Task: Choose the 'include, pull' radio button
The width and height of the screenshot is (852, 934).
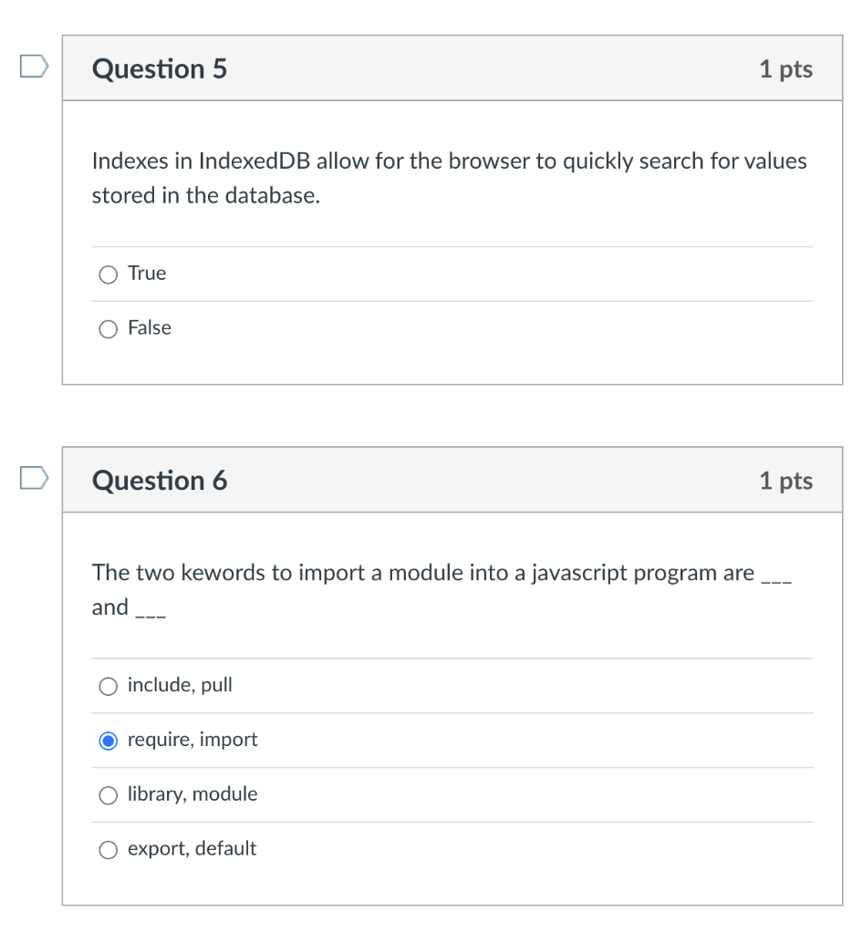Action: click(x=109, y=686)
